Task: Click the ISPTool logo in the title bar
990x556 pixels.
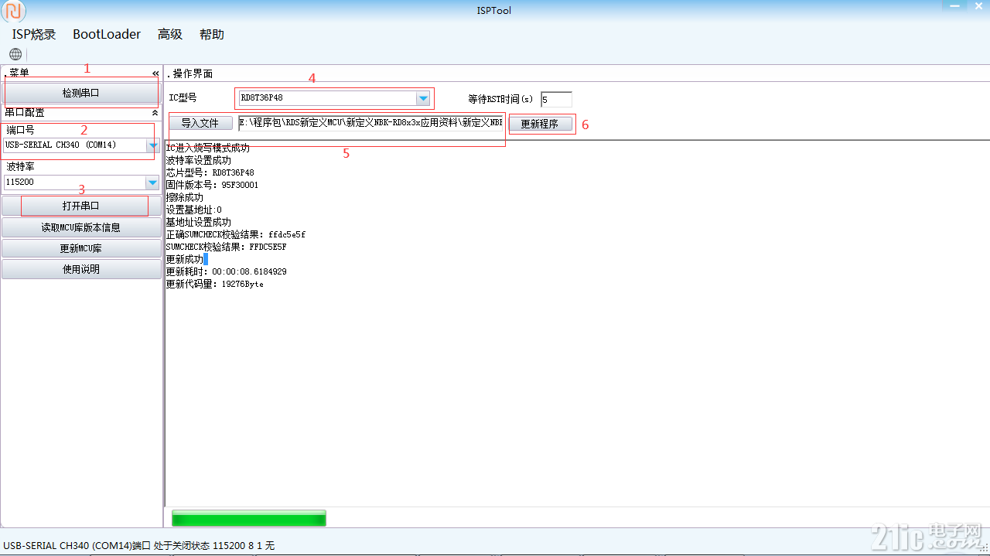Action: (14, 11)
